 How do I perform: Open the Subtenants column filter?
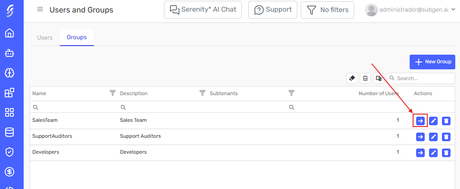click(x=291, y=93)
